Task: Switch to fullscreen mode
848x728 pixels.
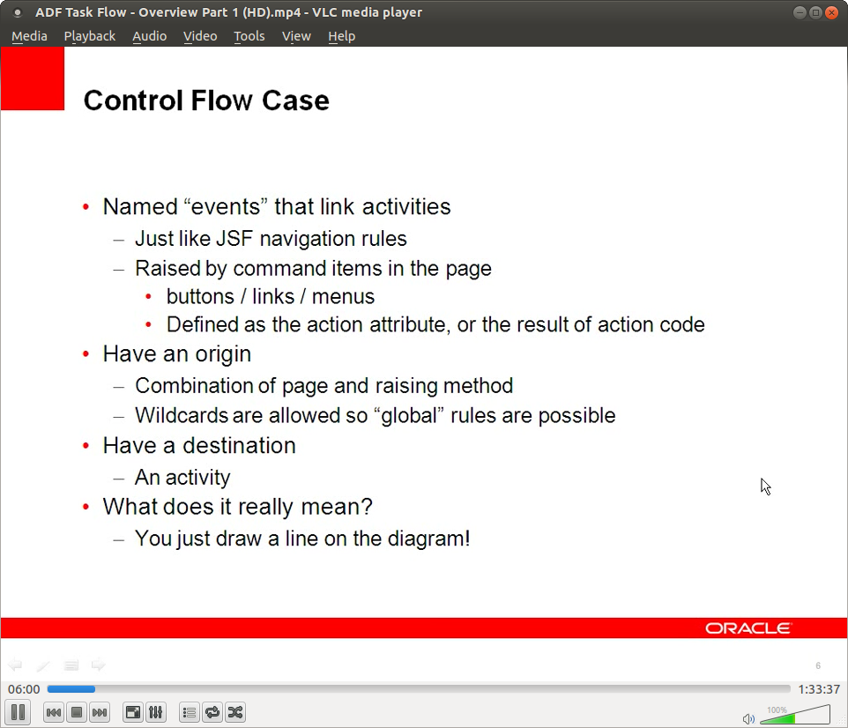Action: point(132,712)
